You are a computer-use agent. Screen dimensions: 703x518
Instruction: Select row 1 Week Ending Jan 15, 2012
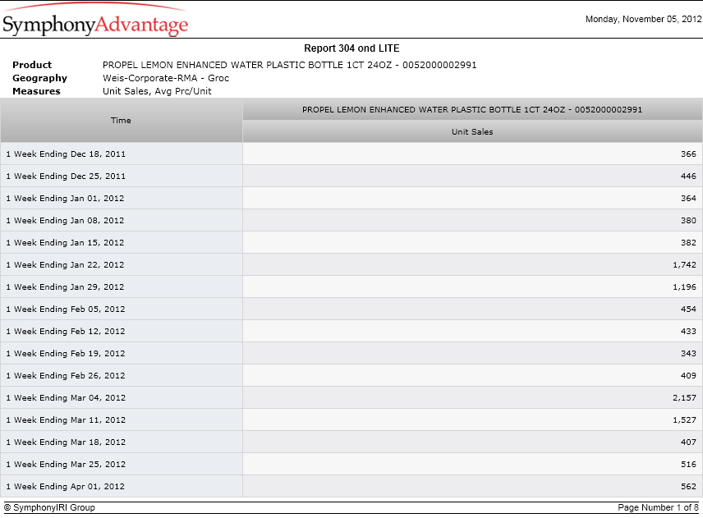tap(351, 242)
